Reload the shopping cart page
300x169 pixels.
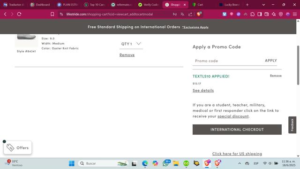click(19, 14)
